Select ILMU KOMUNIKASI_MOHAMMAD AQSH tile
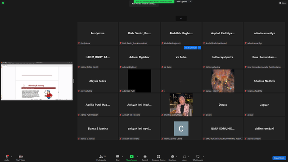The width and height of the screenshot is (288, 162). (x=223, y=129)
